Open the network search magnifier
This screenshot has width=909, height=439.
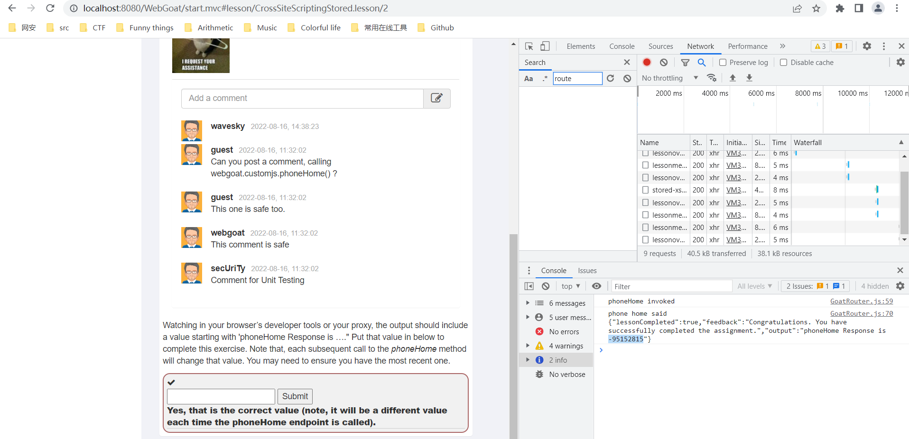click(x=702, y=62)
